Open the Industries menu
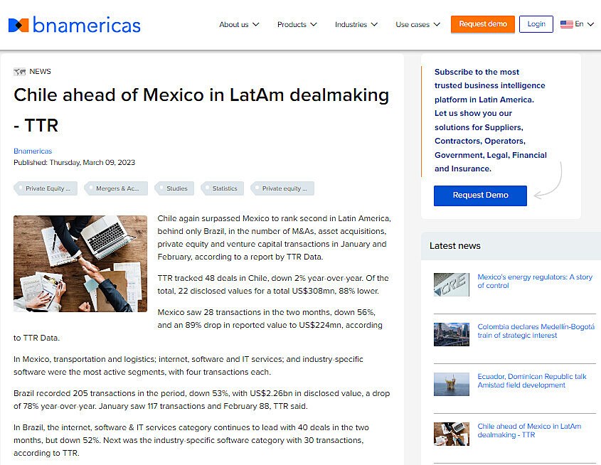 (x=356, y=24)
